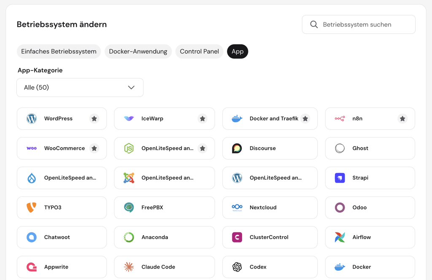
Task: Choose the Nextcloud logo icon
Action: point(237,207)
